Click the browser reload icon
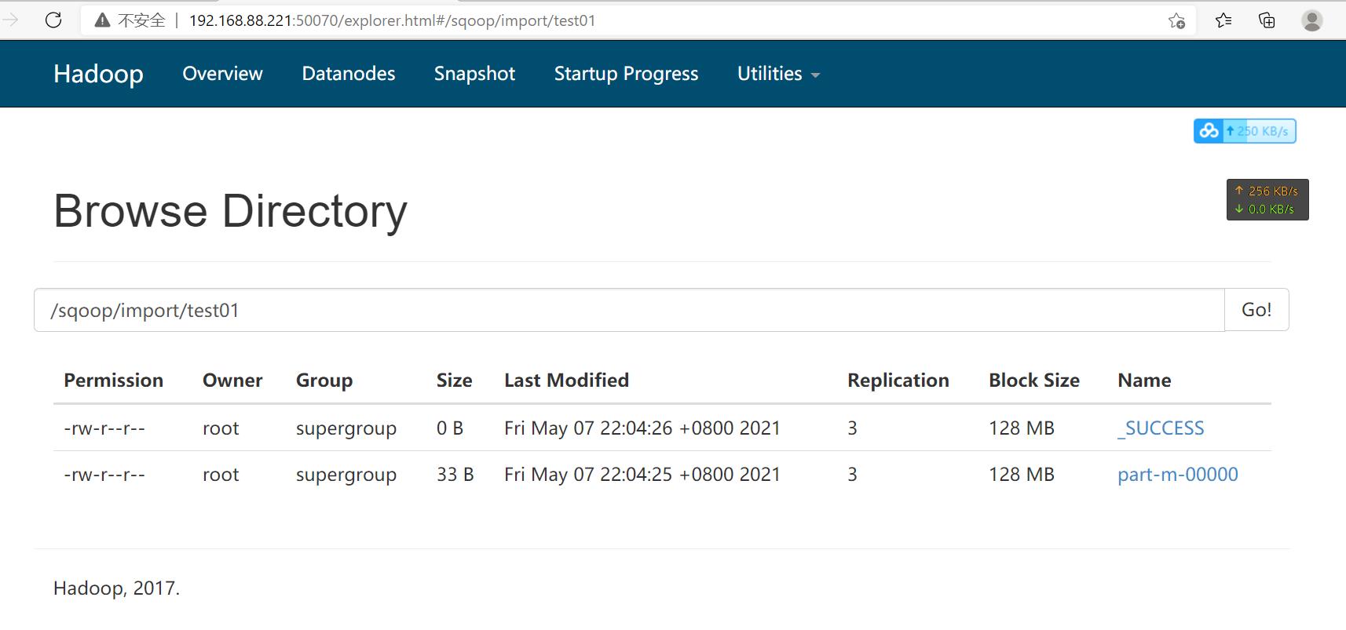 pyautogui.click(x=53, y=20)
